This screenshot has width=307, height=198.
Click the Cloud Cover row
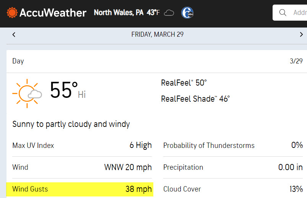pyautogui.click(x=233, y=189)
